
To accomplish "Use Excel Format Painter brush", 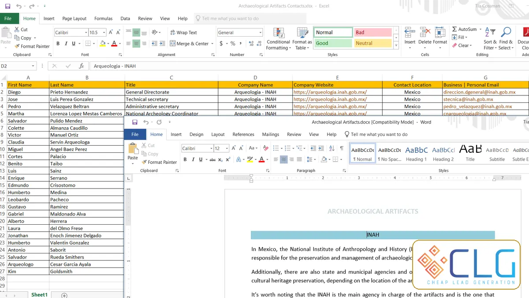I will [x=32, y=46].
